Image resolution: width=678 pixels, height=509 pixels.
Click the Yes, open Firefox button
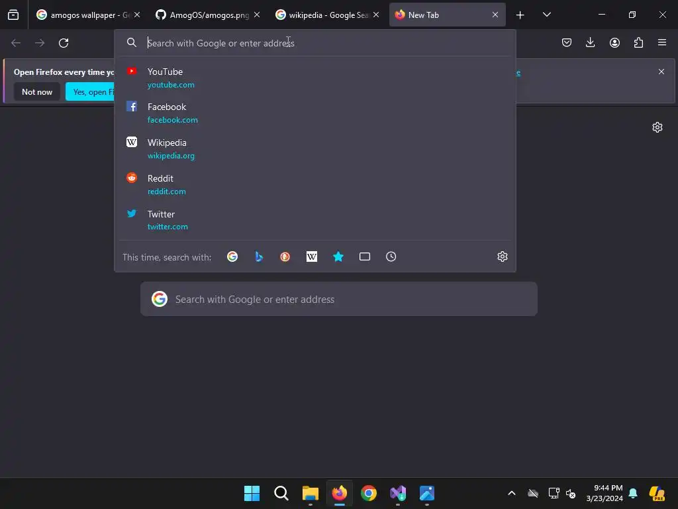click(x=90, y=91)
